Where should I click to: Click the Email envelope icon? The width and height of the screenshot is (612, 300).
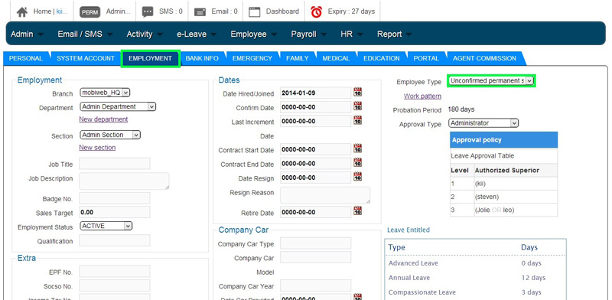point(200,12)
